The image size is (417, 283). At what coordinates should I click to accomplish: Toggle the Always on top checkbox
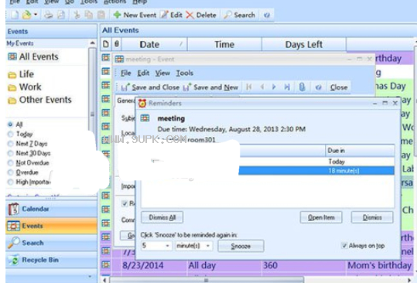344,246
